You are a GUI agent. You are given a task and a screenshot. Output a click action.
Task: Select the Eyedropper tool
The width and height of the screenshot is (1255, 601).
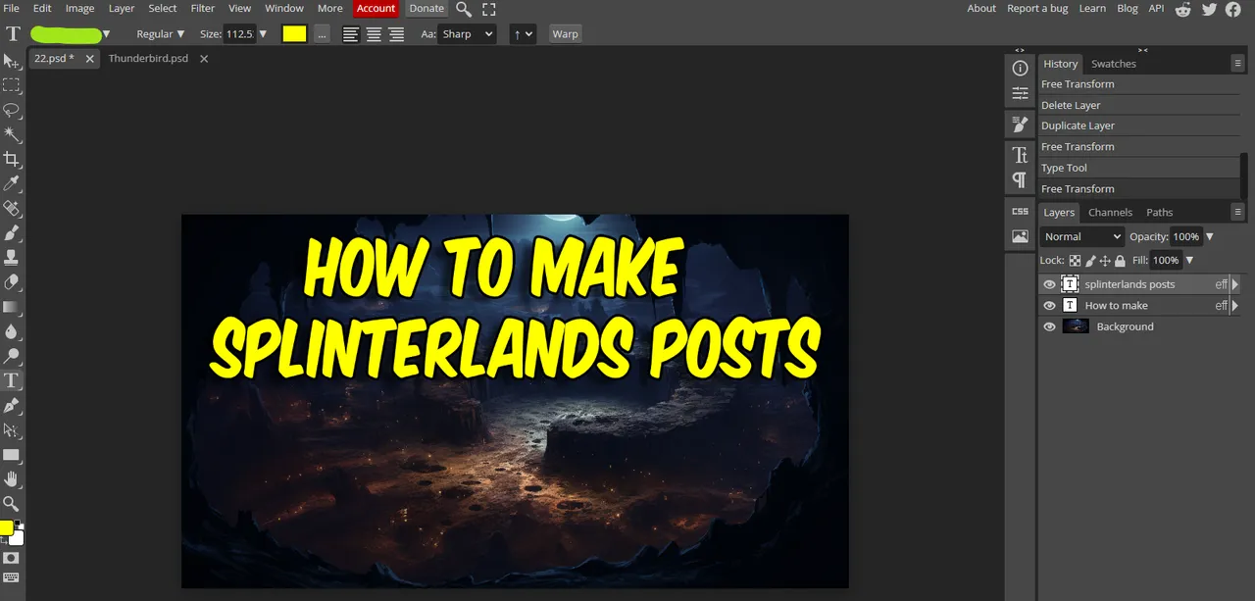(12, 183)
